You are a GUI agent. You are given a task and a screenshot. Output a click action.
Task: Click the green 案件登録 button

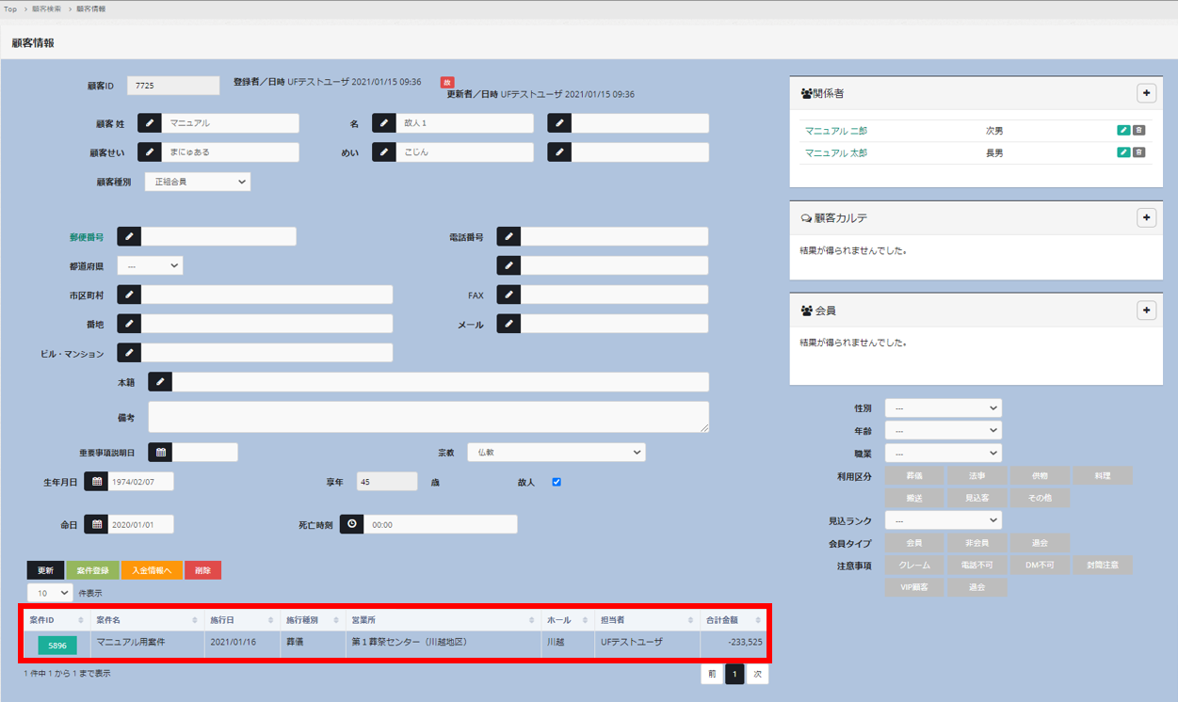coord(92,570)
